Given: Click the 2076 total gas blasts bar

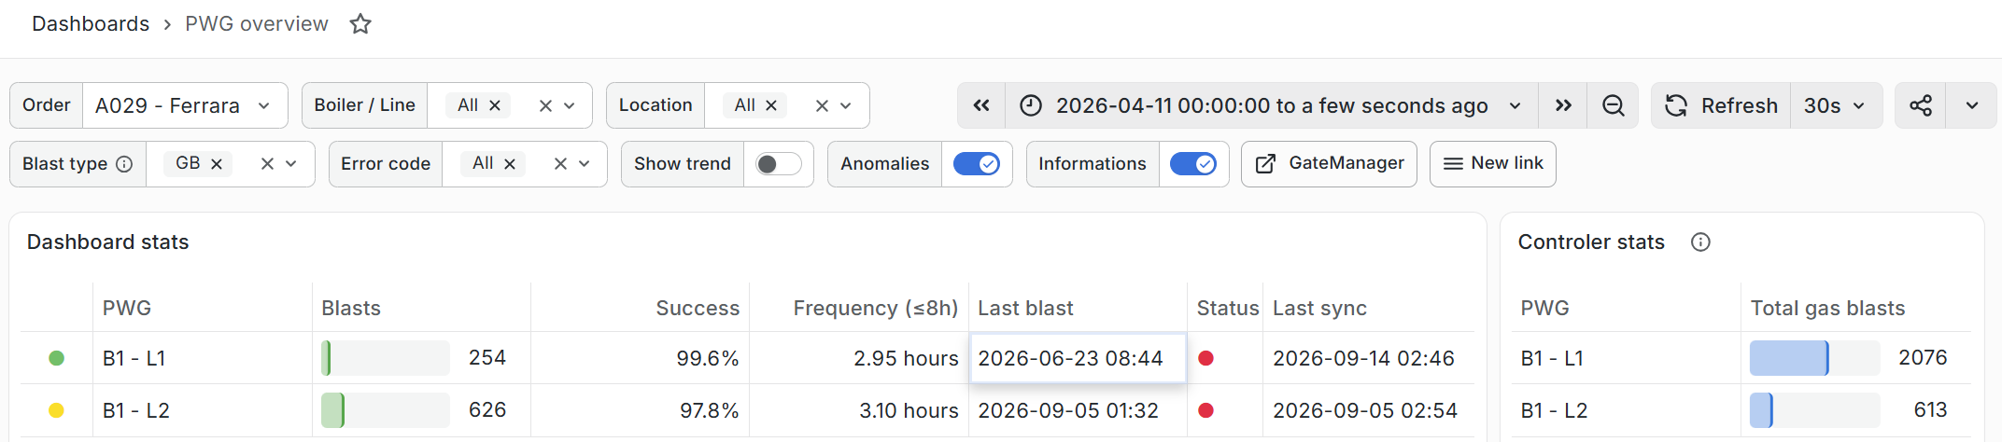Looking at the screenshot, I should (1814, 358).
